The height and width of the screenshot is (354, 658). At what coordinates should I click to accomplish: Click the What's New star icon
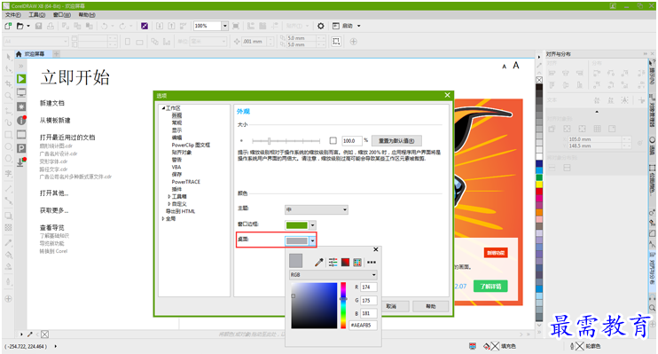pyautogui.click(x=21, y=106)
